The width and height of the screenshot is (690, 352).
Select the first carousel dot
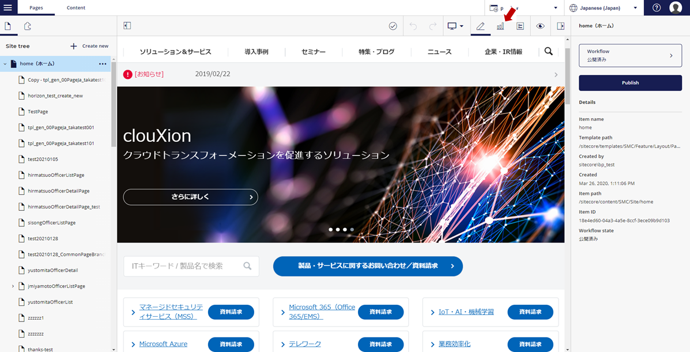[x=330, y=230]
